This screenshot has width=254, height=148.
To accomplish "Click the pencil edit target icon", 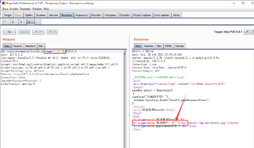I will click(247, 32).
